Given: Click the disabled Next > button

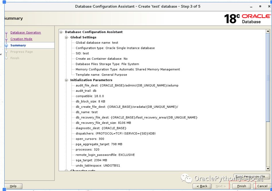Looking at the screenshot, I should point(220,186).
